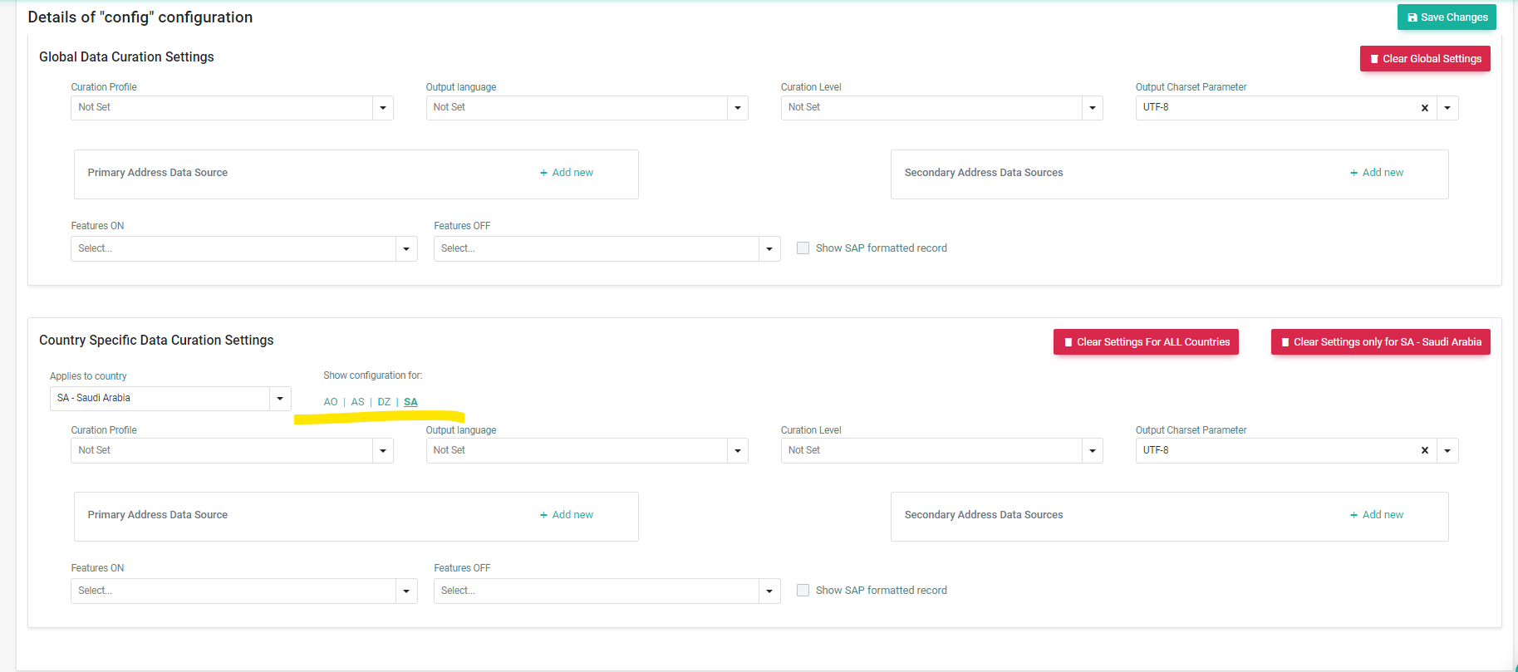The height and width of the screenshot is (672, 1518).
Task: Enable global Show SAP formatted record
Action: click(803, 248)
